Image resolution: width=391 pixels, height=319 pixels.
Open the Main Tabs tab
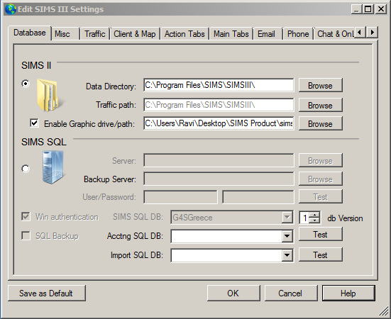231,34
